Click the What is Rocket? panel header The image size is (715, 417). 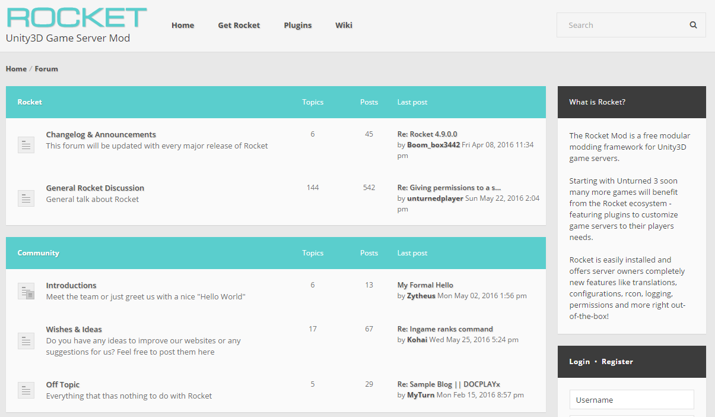click(632, 102)
